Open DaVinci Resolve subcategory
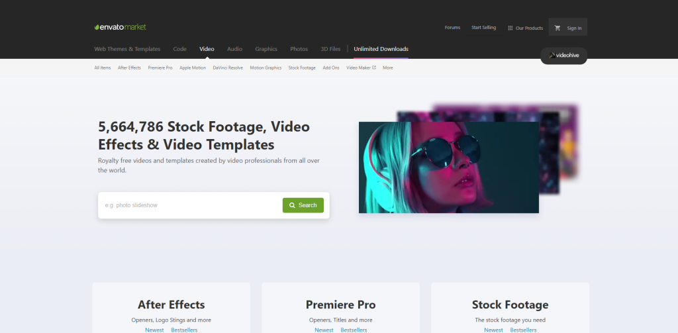This screenshot has width=678, height=333. [x=228, y=68]
